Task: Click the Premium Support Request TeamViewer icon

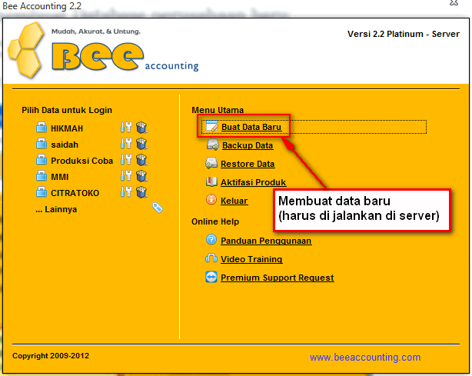Action: pos(211,277)
